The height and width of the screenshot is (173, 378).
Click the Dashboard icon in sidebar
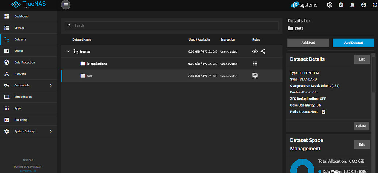click(x=7, y=16)
